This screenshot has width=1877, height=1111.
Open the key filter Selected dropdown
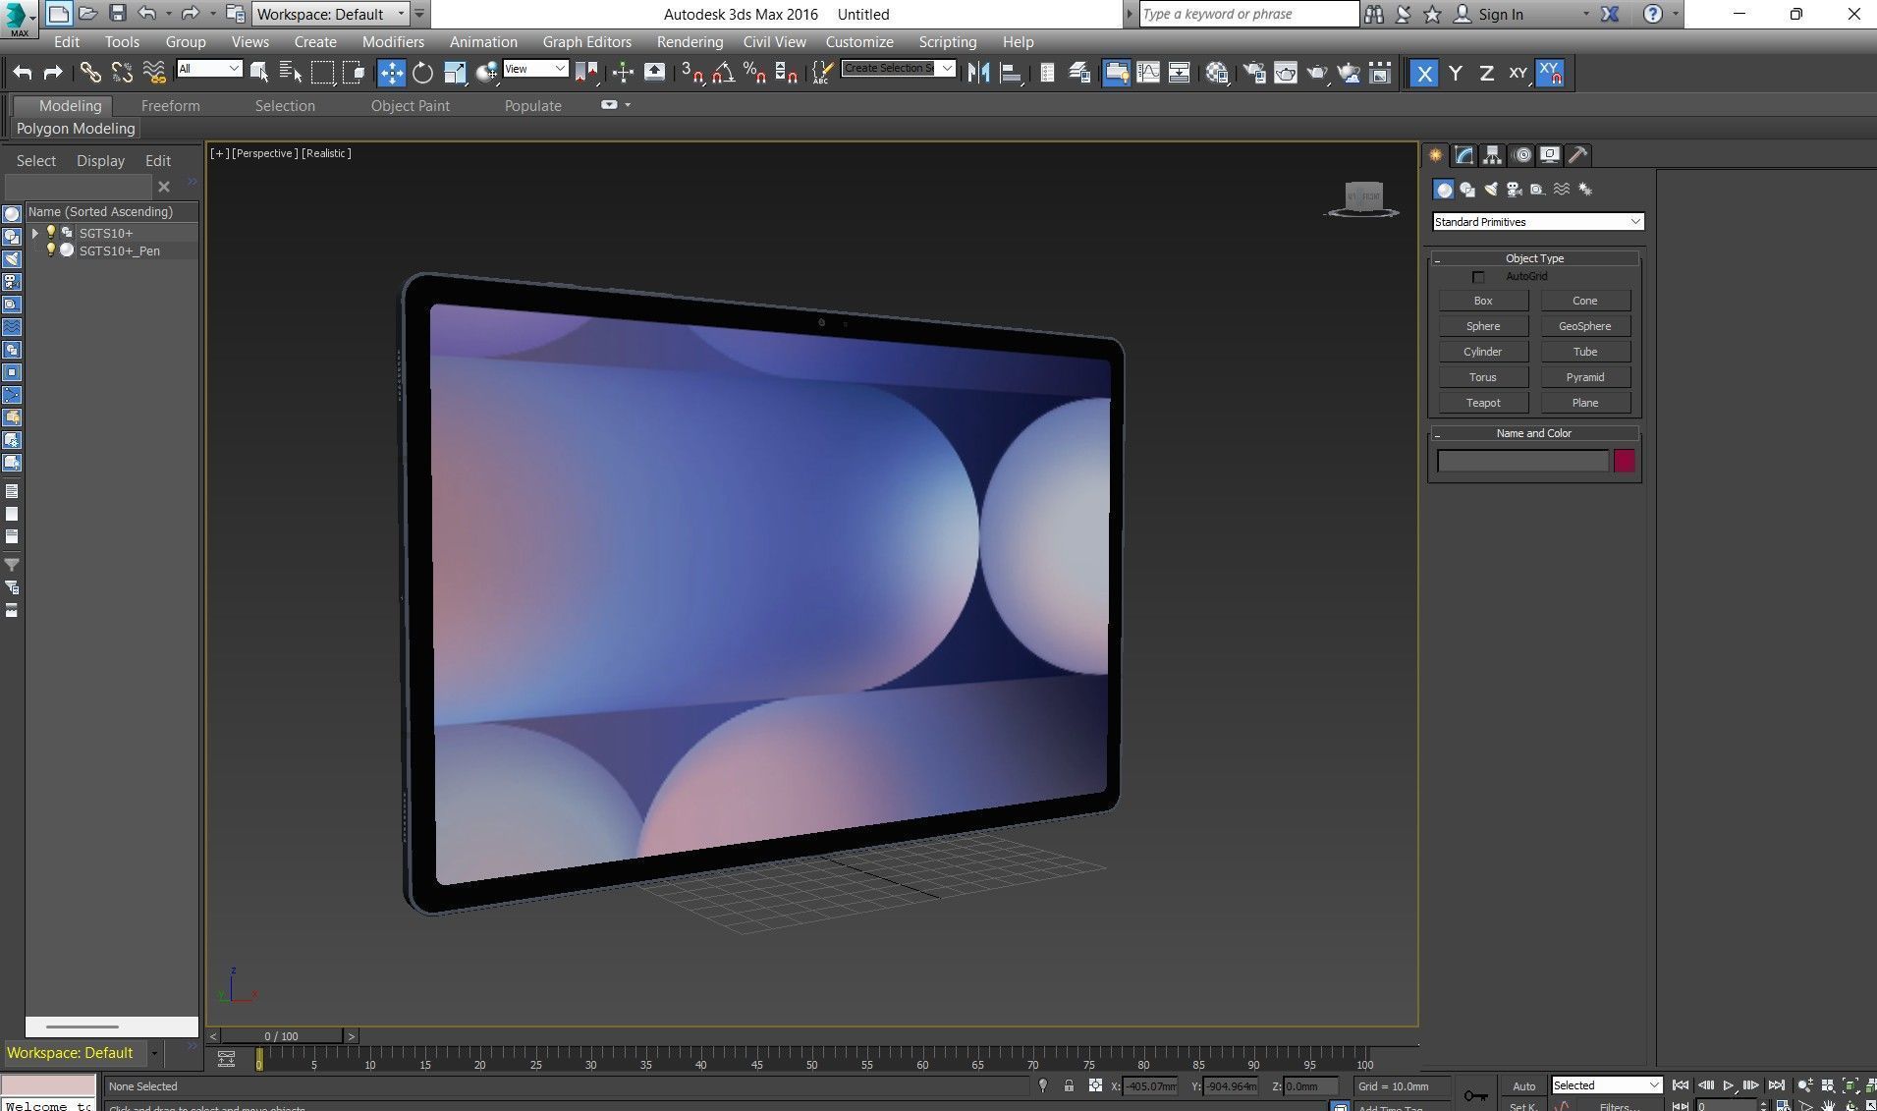(x=1606, y=1085)
